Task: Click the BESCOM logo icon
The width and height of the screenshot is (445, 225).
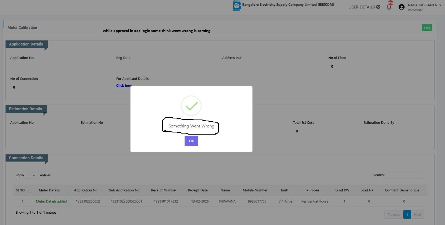Action: (237, 6)
